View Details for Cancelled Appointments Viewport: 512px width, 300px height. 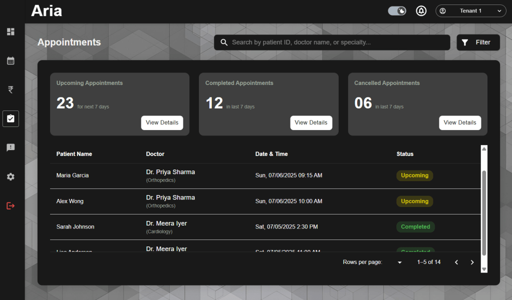(460, 123)
